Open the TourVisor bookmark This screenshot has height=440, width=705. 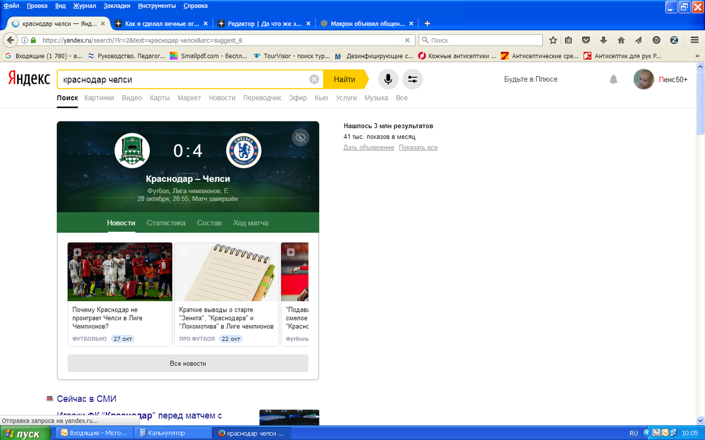point(291,56)
